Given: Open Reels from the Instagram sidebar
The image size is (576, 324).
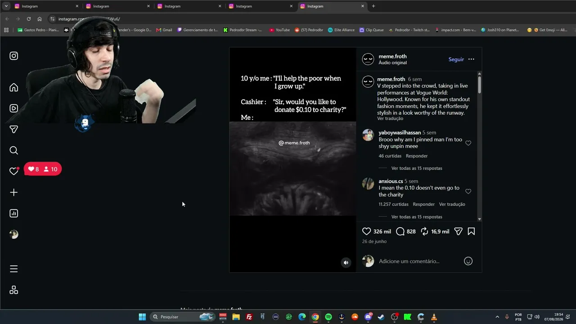Looking at the screenshot, I should pos(14,108).
